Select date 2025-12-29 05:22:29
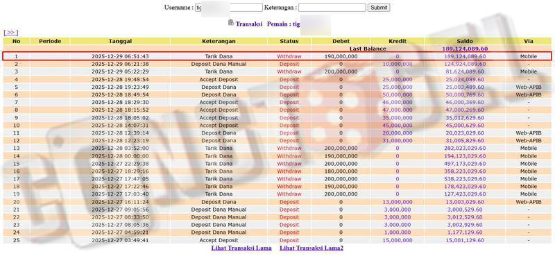This screenshot has height=263, width=555. (x=120, y=71)
